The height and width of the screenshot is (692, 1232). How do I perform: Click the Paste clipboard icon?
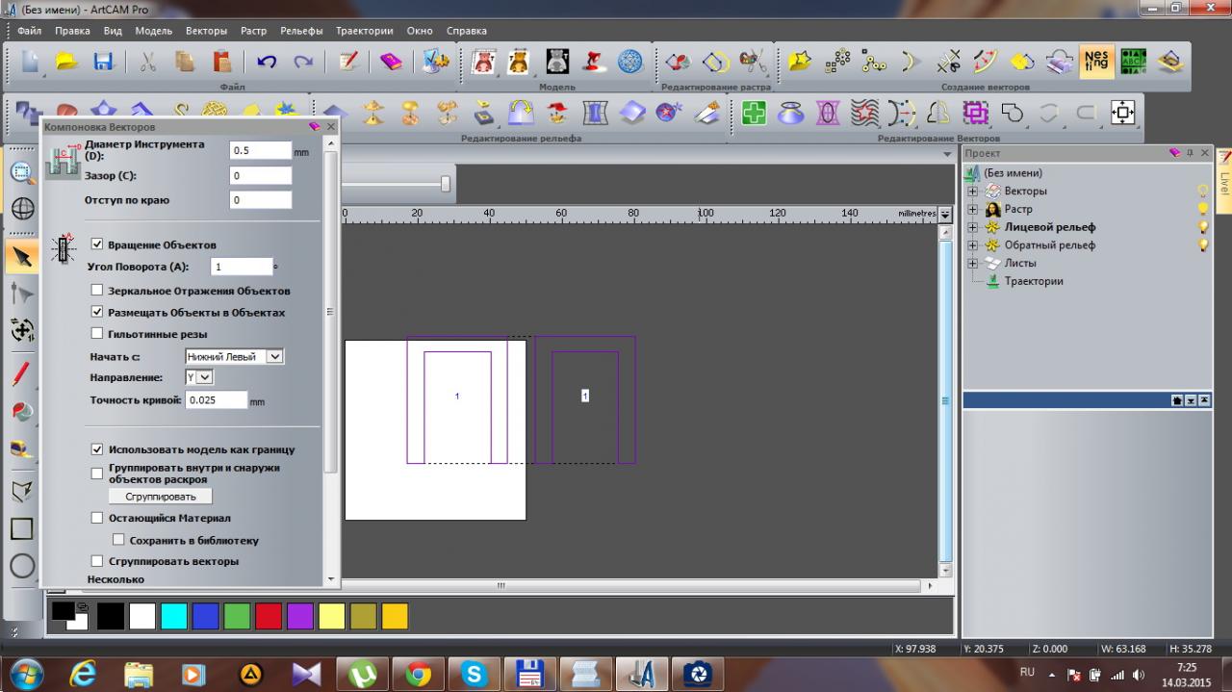[222, 62]
